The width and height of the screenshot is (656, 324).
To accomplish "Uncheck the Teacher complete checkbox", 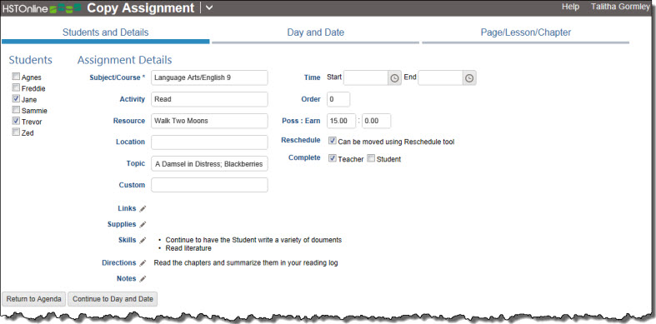I will coord(333,158).
